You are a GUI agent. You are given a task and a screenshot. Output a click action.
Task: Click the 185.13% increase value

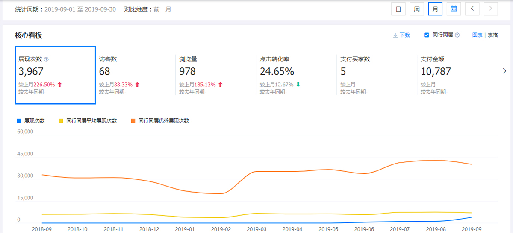tap(205, 85)
